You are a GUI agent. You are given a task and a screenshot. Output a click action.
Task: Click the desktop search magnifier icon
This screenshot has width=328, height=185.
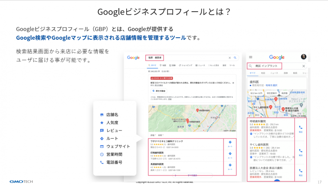pos(235,57)
